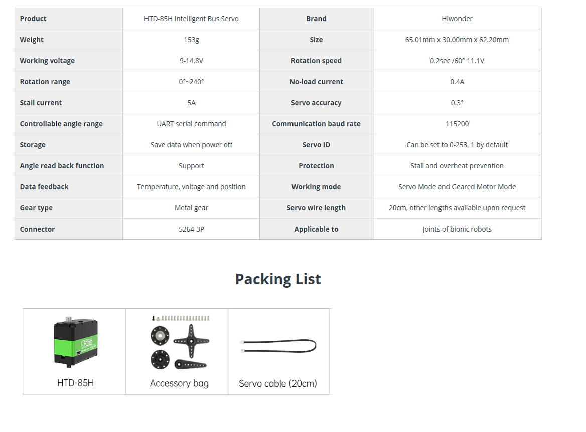This screenshot has height=432, width=586.
Task: Click the "Packing List" heading
Action: pyautogui.click(x=278, y=279)
